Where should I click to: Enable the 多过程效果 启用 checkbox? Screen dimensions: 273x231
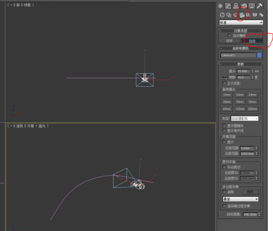pos(224,192)
